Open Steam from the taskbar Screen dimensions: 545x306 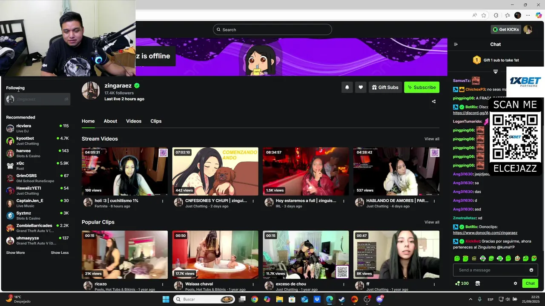(x=342, y=299)
